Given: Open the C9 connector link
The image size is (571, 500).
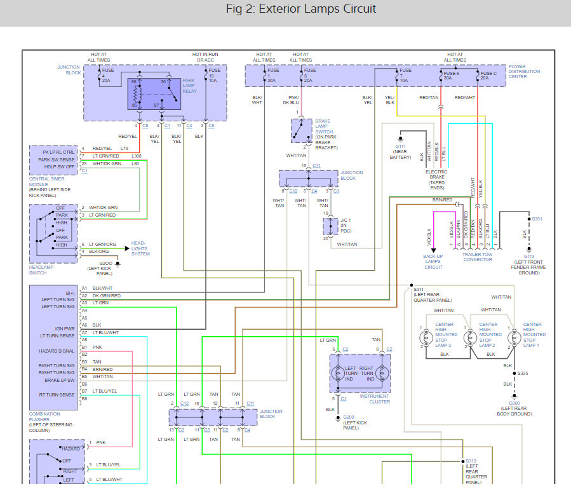Looking at the screenshot, I should click(212, 126).
